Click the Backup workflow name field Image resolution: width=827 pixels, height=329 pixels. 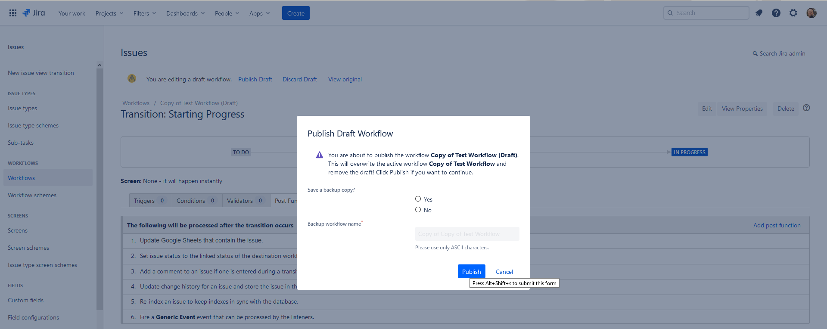click(467, 234)
